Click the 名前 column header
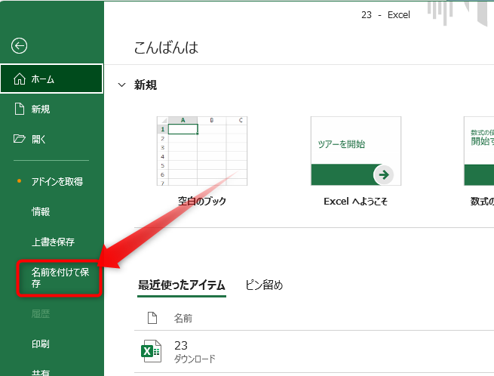The height and width of the screenshot is (376, 494). click(183, 319)
